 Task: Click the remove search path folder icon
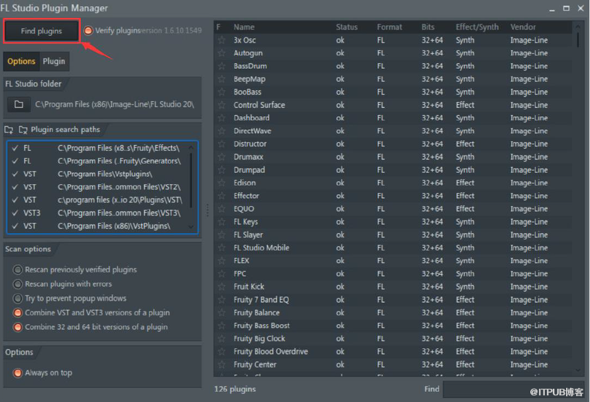[23, 130]
